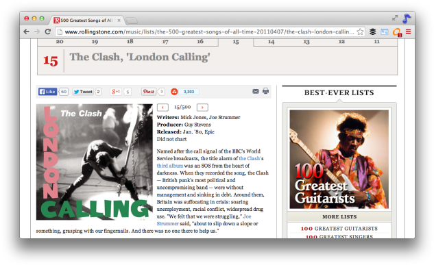Click the Facebook like count 60
This screenshot has height=265, width=434.
(64, 92)
